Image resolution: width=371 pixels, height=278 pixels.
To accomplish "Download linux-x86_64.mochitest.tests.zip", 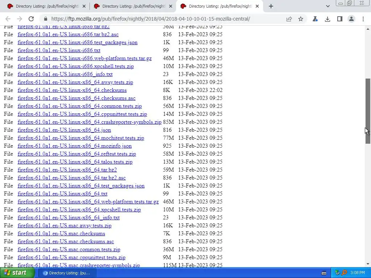I will click(81, 138).
